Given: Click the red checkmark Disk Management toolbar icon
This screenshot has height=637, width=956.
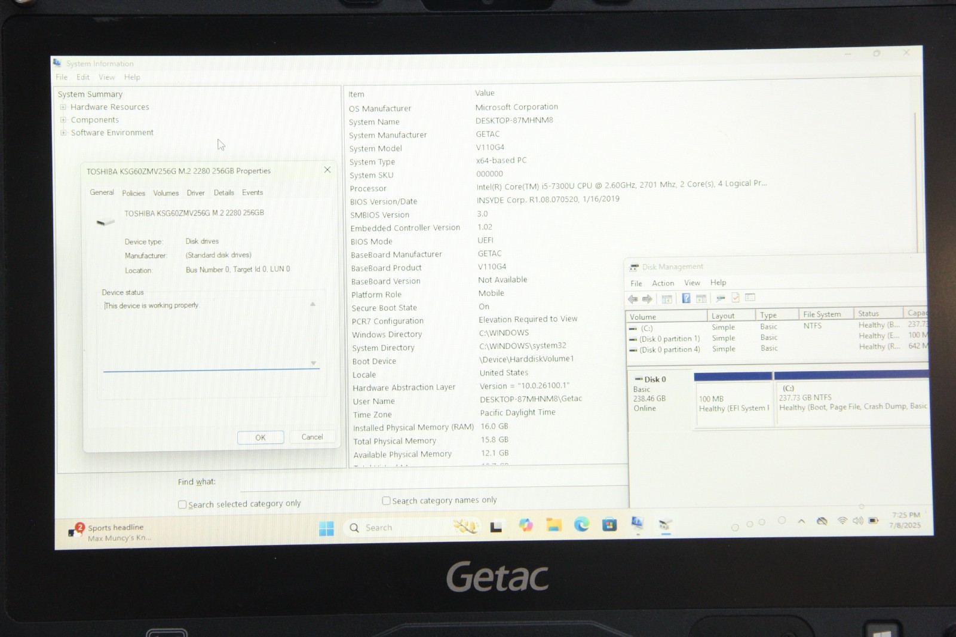Looking at the screenshot, I should coord(736,298).
